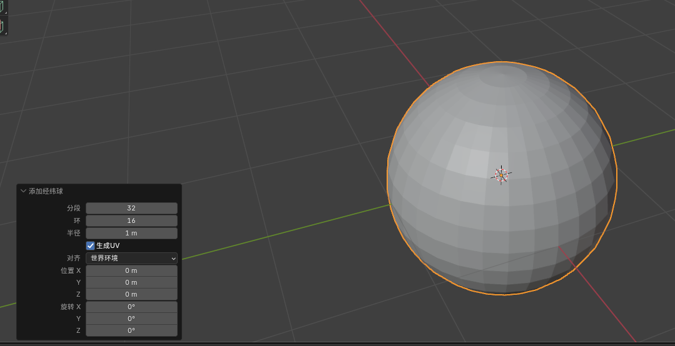The image size is (675, 346).
Task: Click the 位置 X value field
Action: [x=131, y=270]
